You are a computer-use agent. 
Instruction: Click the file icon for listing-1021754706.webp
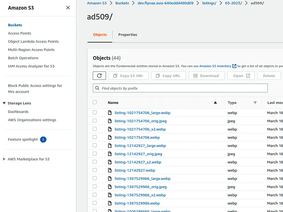110,137
